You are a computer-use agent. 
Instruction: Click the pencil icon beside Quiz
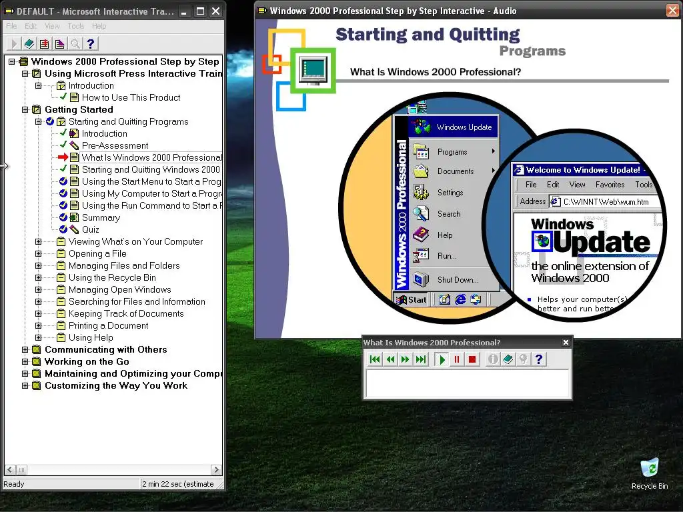[x=75, y=229]
